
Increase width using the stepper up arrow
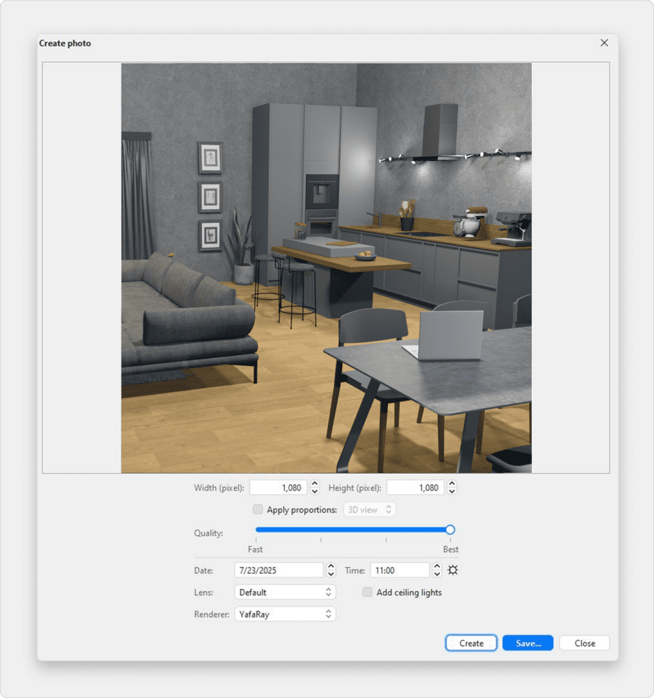click(x=314, y=484)
